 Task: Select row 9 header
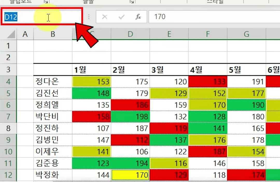[x=8, y=140]
